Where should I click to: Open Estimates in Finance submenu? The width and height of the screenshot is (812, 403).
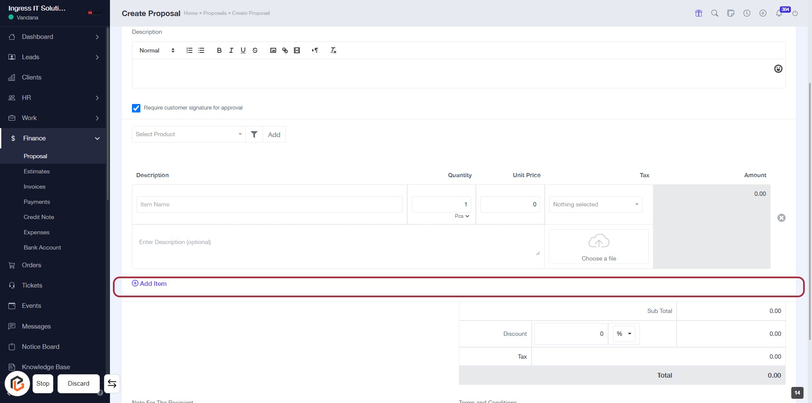click(x=37, y=171)
